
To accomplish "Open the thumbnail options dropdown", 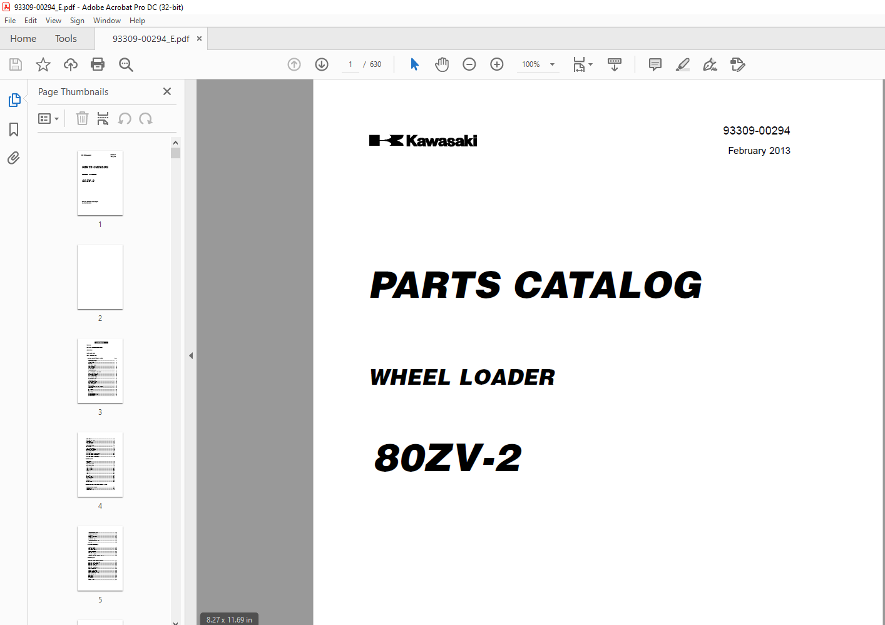I will click(x=48, y=118).
